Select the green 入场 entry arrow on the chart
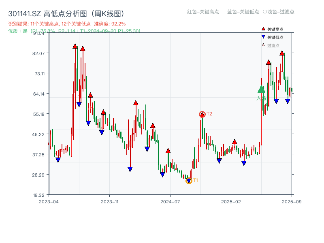The image size is (324, 243). pyautogui.click(x=261, y=90)
